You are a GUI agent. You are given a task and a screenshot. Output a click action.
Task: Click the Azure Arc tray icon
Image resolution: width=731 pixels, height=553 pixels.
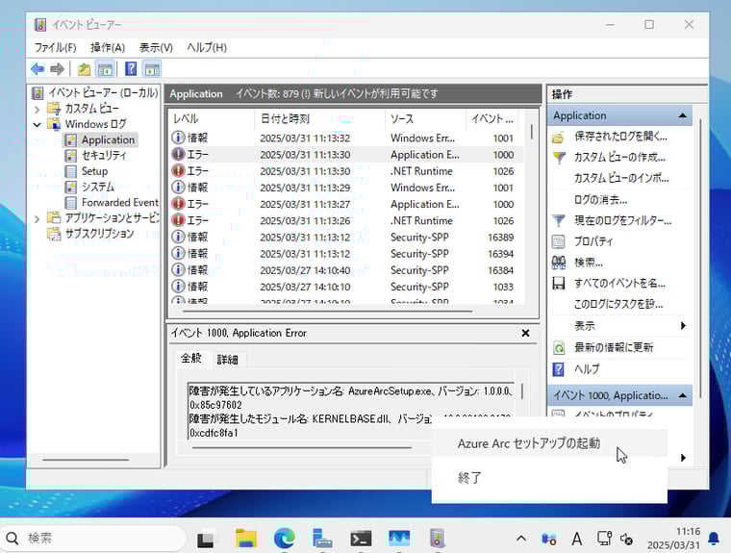point(548,539)
